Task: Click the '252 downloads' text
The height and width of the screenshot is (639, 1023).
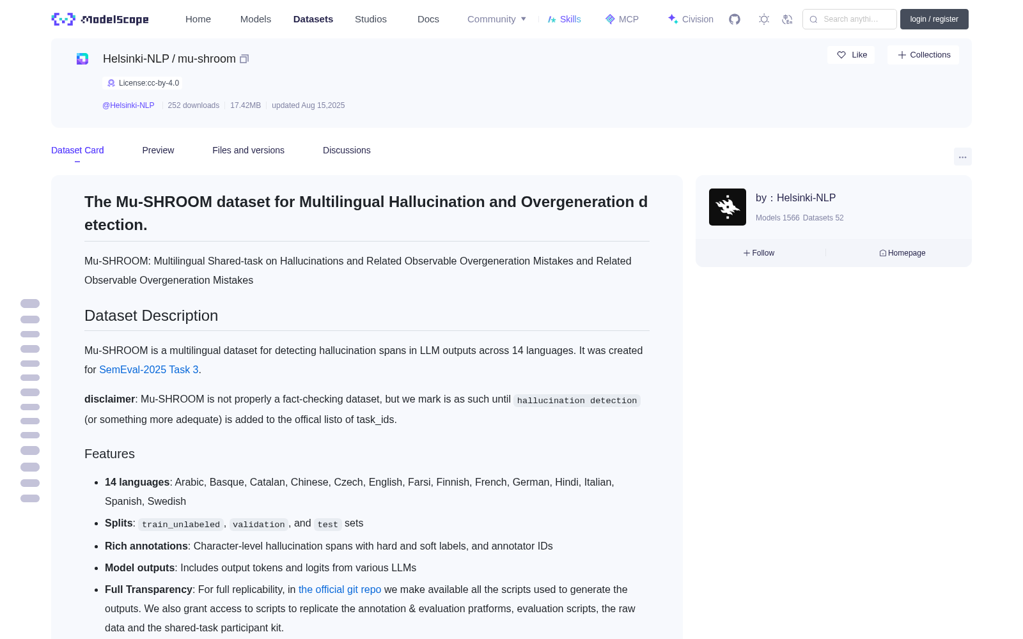Action: (194, 105)
